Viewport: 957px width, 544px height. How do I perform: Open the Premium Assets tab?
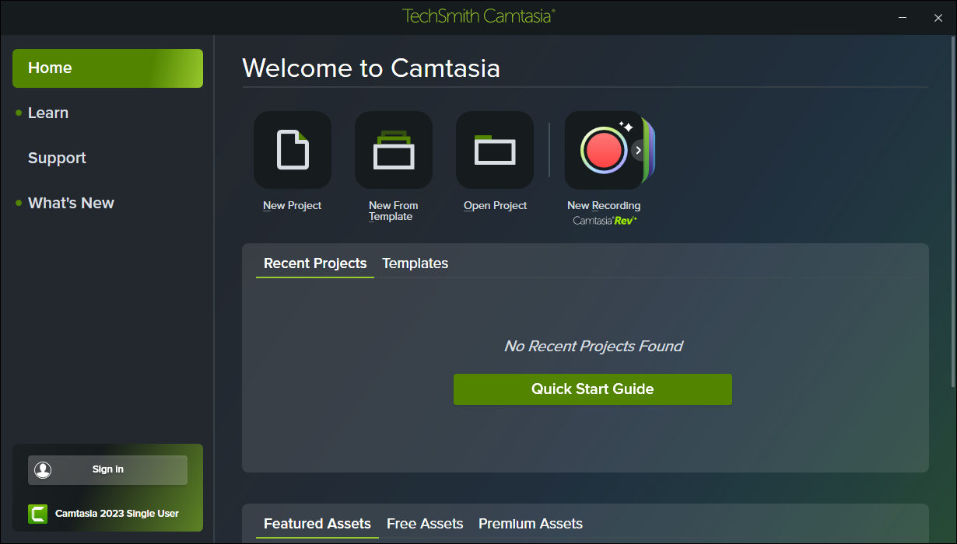click(531, 524)
